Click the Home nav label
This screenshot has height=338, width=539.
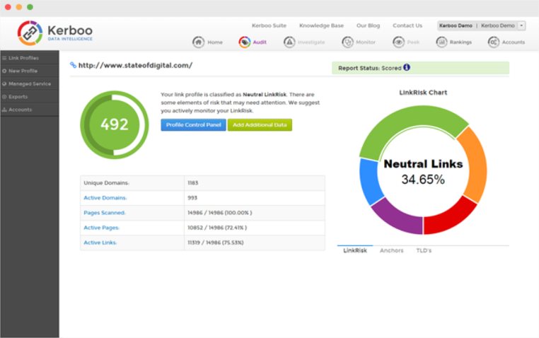pyautogui.click(x=215, y=42)
